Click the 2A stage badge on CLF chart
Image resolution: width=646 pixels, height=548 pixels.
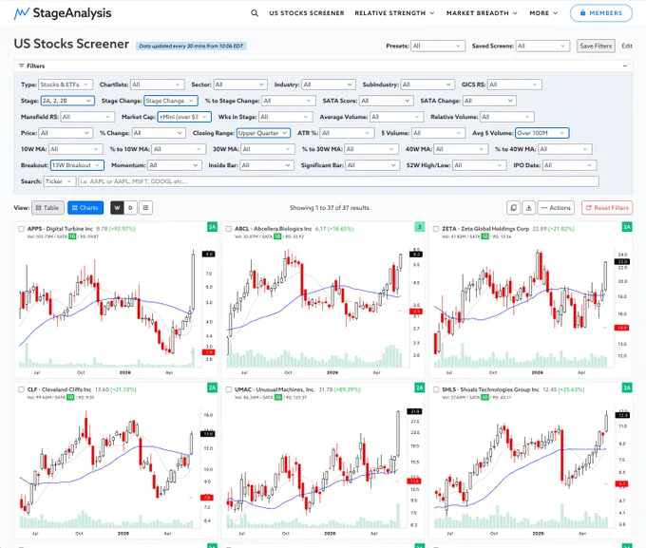coord(212,387)
